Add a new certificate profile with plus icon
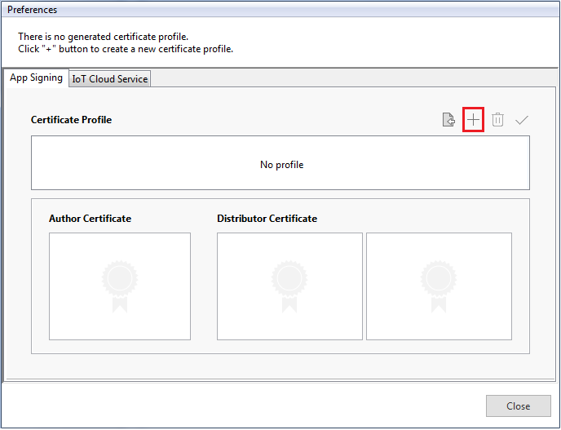Screen dimensions: 561x430 (x=473, y=120)
